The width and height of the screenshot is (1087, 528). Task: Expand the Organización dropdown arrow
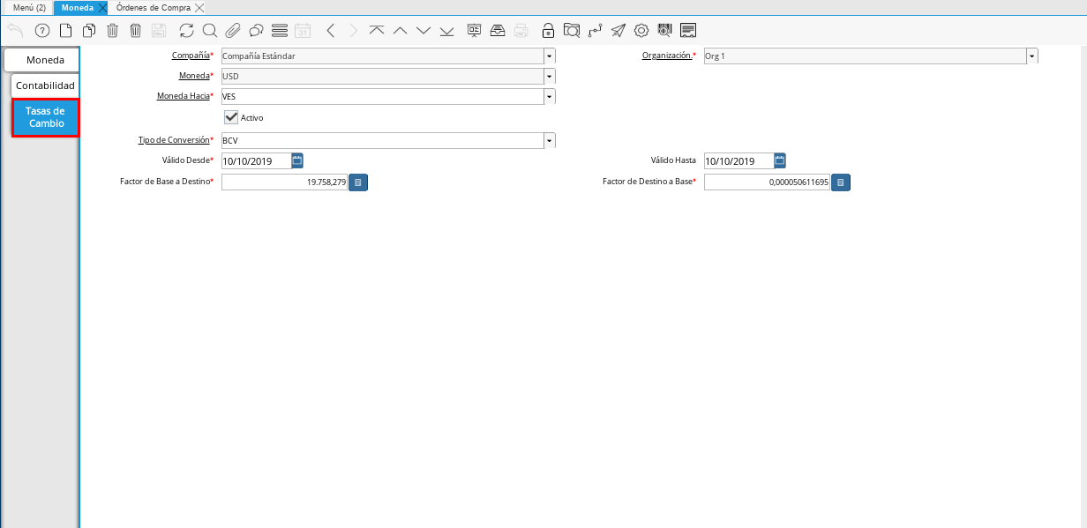(1032, 56)
